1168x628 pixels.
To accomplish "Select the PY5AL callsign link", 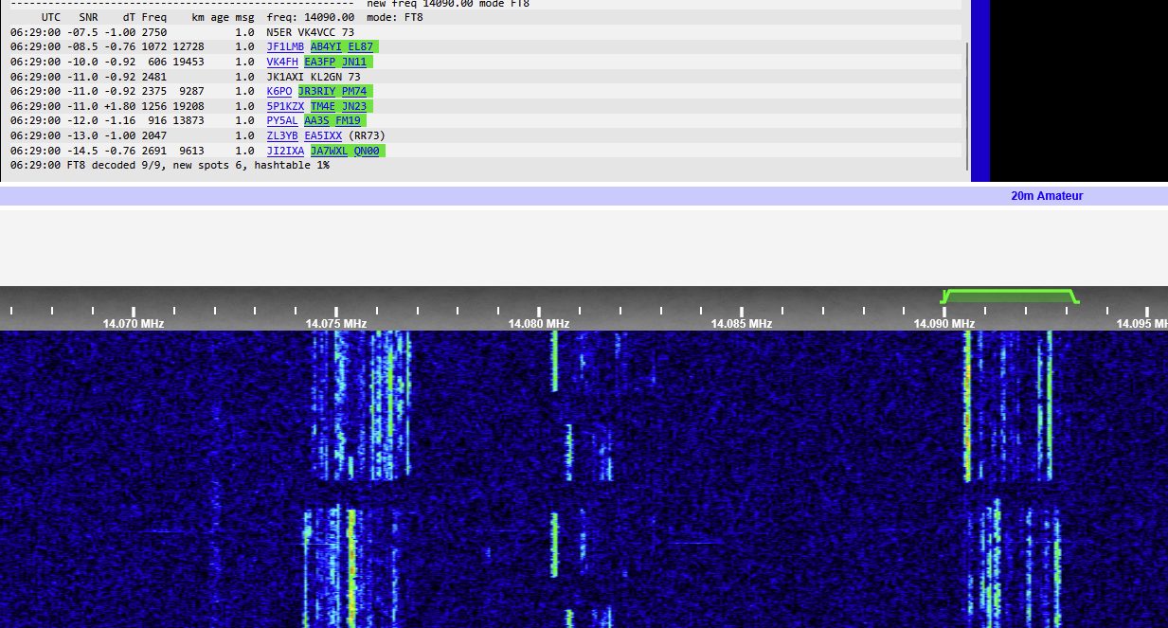I will pos(282,121).
